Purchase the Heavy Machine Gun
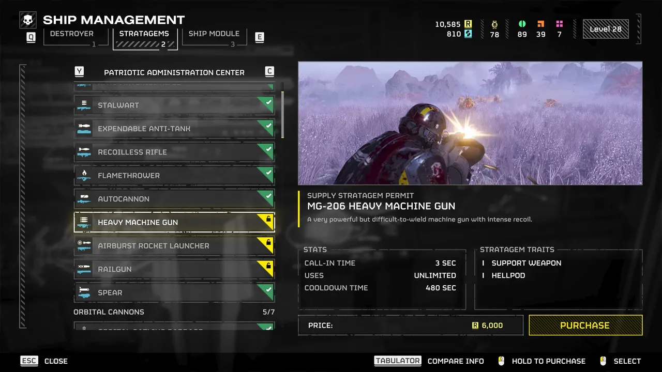The height and width of the screenshot is (372, 662). tap(585, 326)
